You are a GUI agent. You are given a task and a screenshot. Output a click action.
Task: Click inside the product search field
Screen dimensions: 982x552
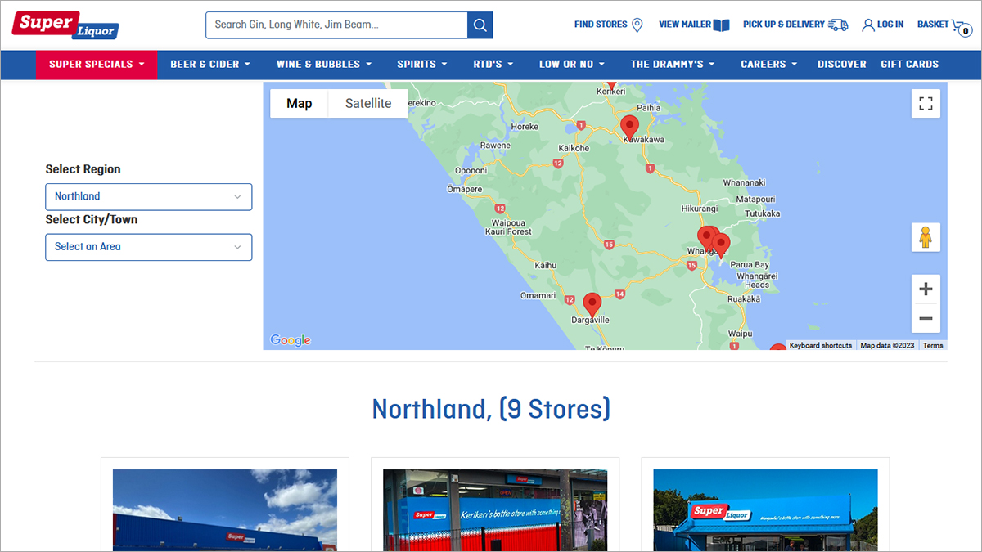point(336,25)
